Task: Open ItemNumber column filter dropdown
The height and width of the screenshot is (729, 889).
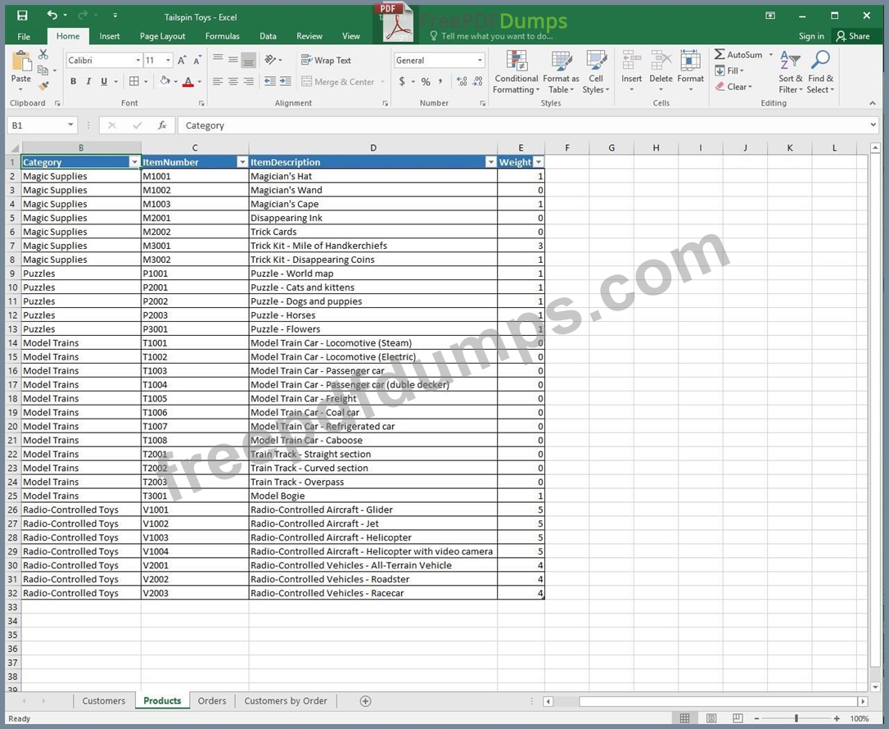Action: pos(242,162)
